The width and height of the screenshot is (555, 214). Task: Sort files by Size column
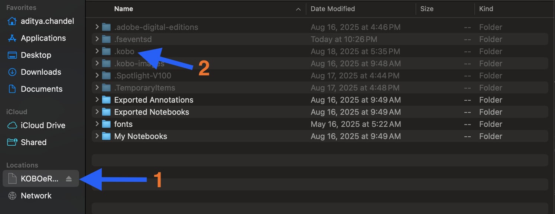pyautogui.click(x=427, y=9)
